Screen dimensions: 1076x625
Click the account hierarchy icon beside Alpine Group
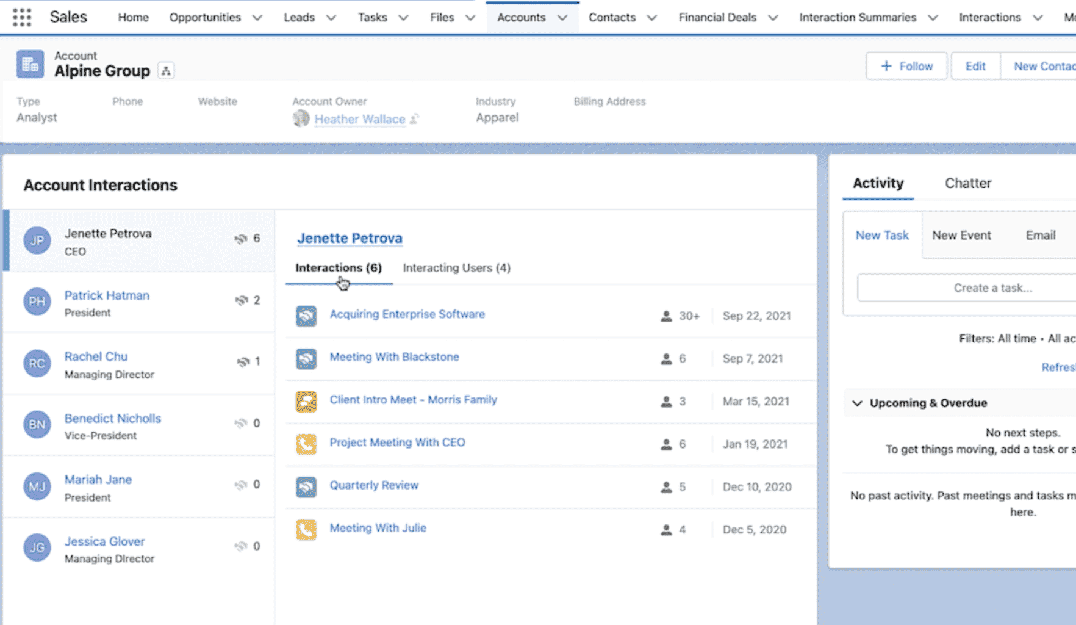[166, 71]
